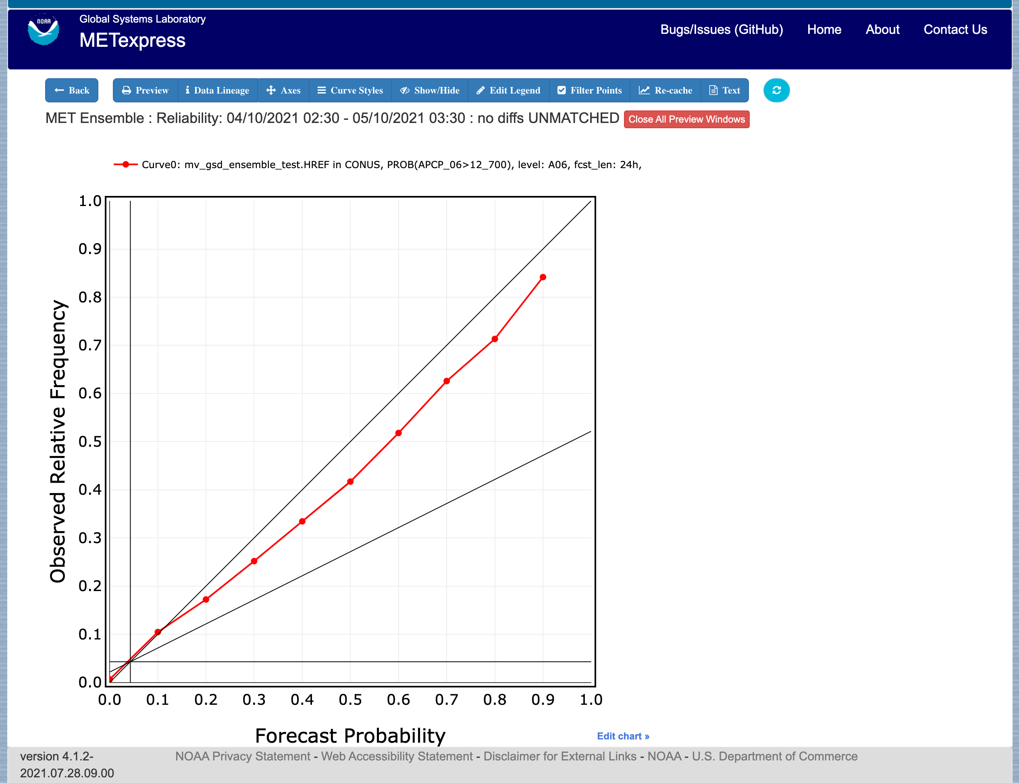
Task: Open Data Lineage info
Action: pos(218,90)
